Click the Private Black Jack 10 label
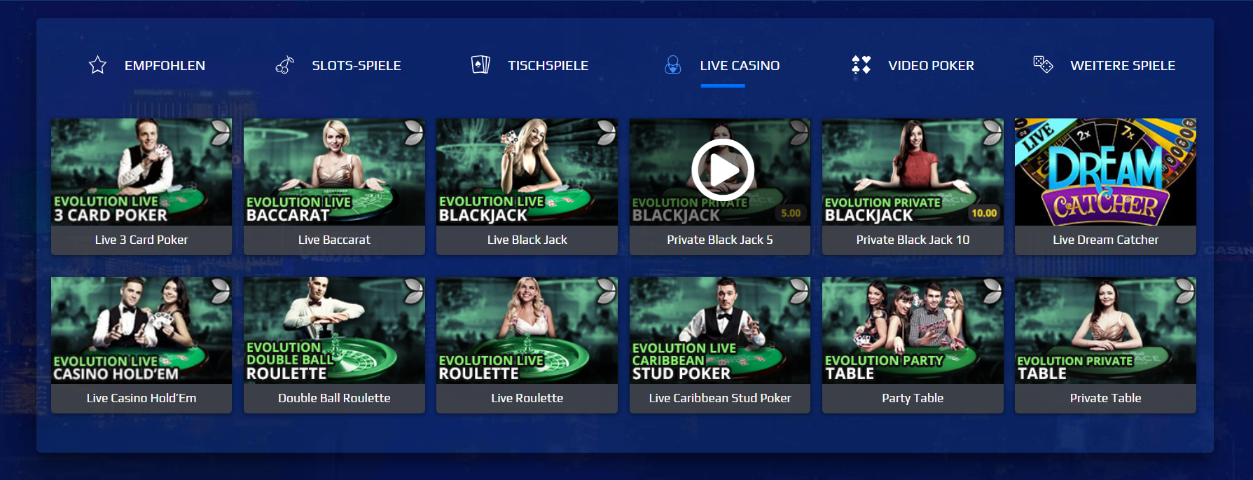The height and width of the screenshot is (480, 1253). point(913,240)
